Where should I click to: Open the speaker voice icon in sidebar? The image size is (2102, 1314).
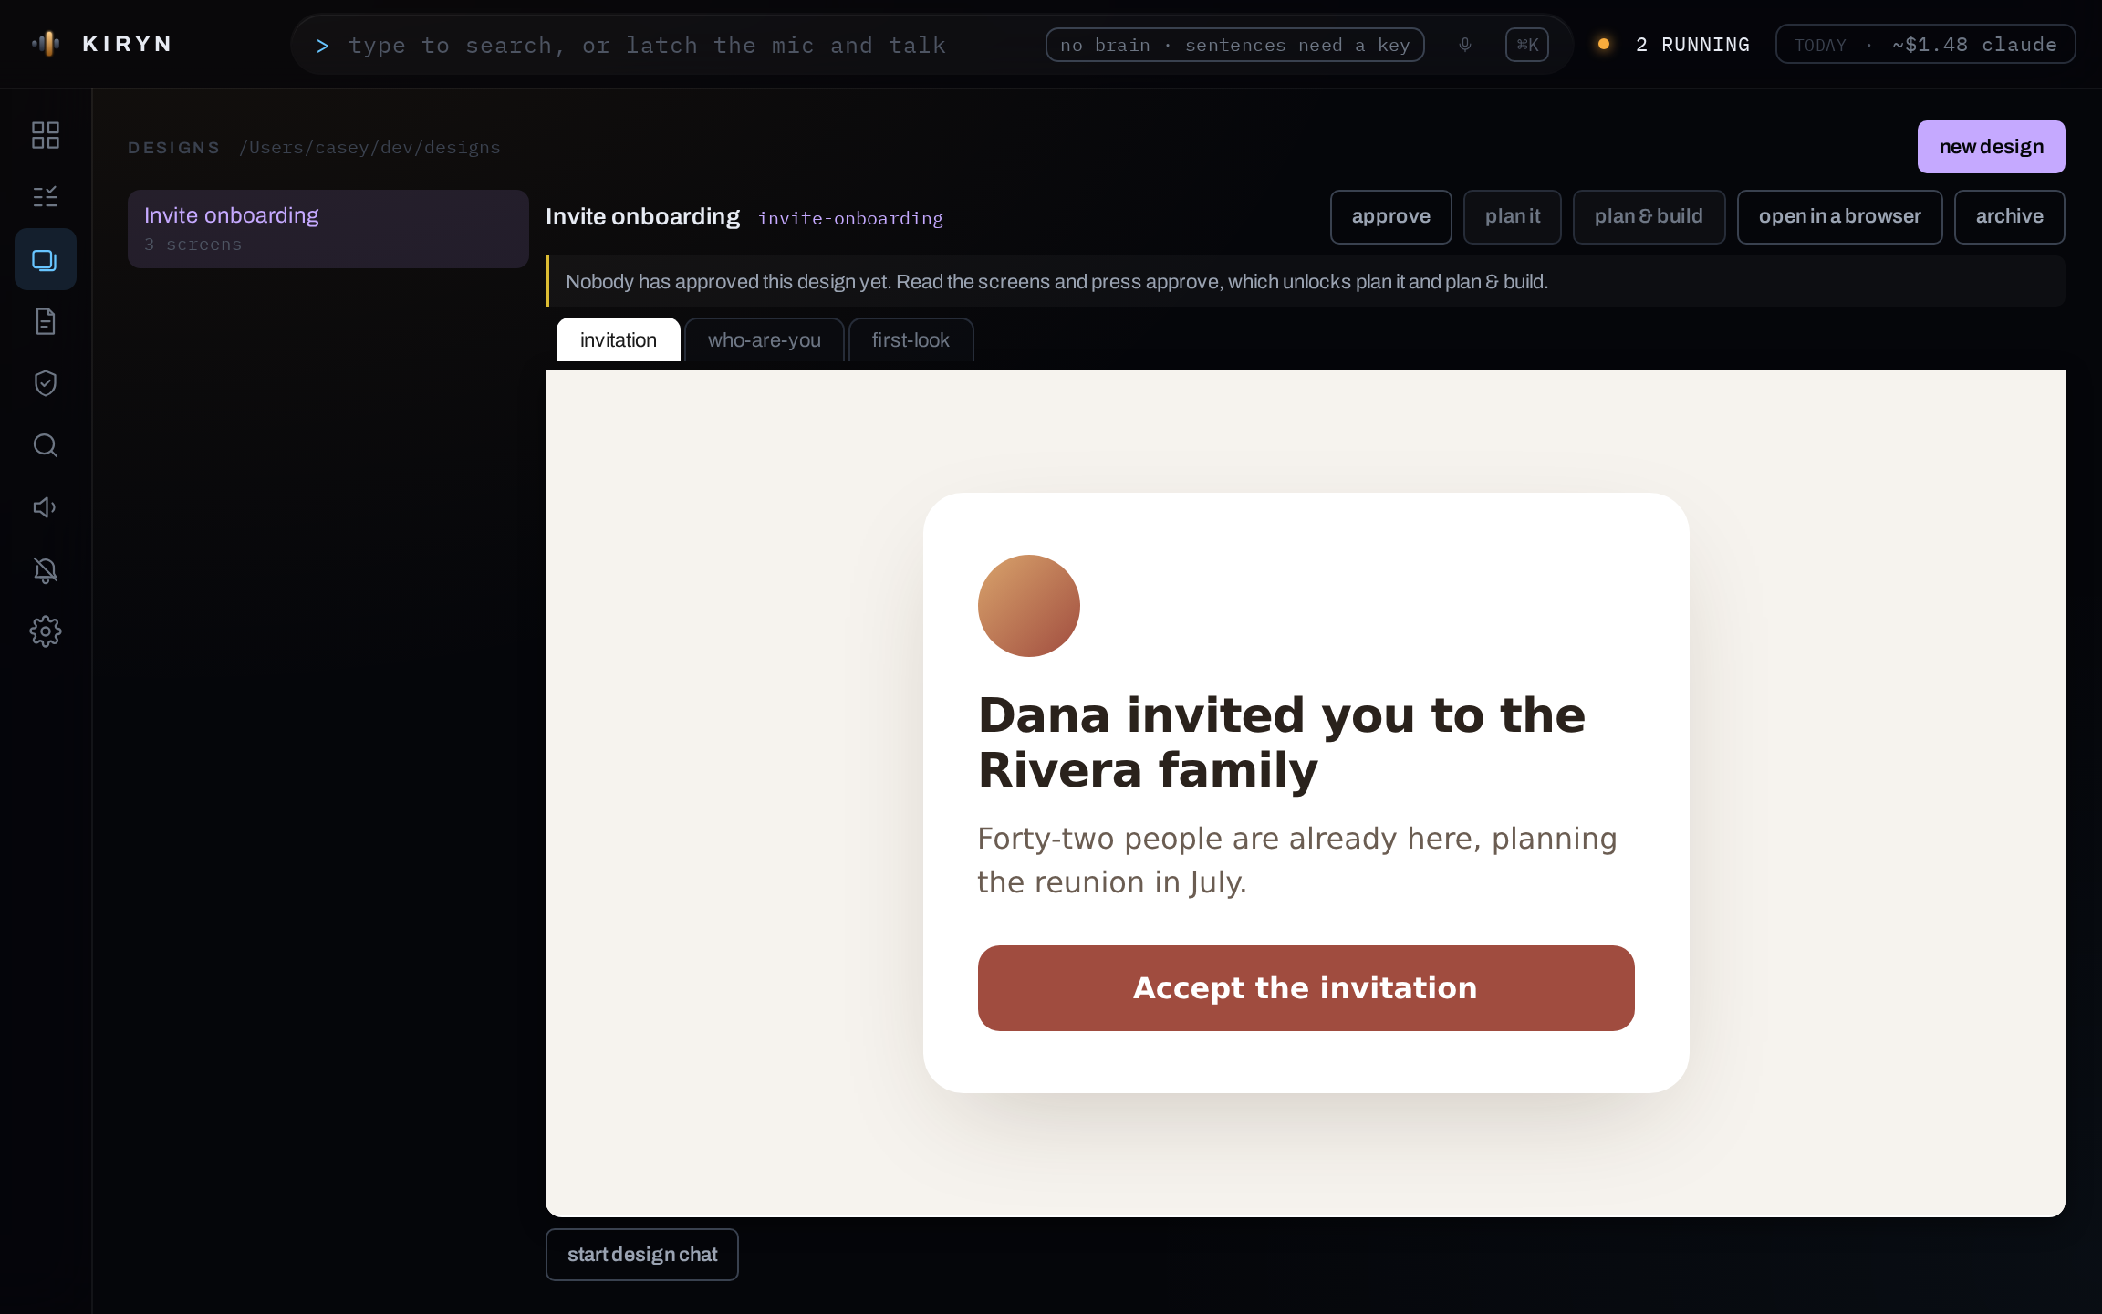pyautogui.click(x=46, y=507)
